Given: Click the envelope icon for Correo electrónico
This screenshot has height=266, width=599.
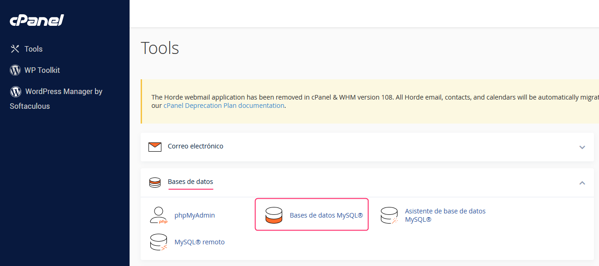Looking at the screenshot, I should click(155, 147).
